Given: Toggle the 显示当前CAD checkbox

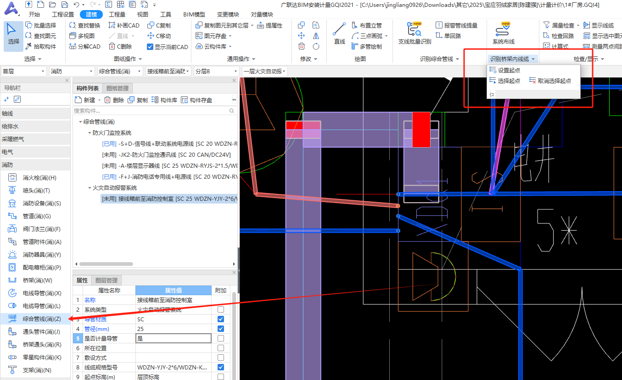Looking at the screenshot, I should click(150, 47).
